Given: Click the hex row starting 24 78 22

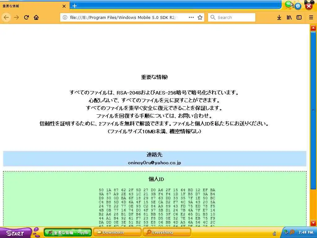Looking at the screenshot, I should click(x=157, y=206).
